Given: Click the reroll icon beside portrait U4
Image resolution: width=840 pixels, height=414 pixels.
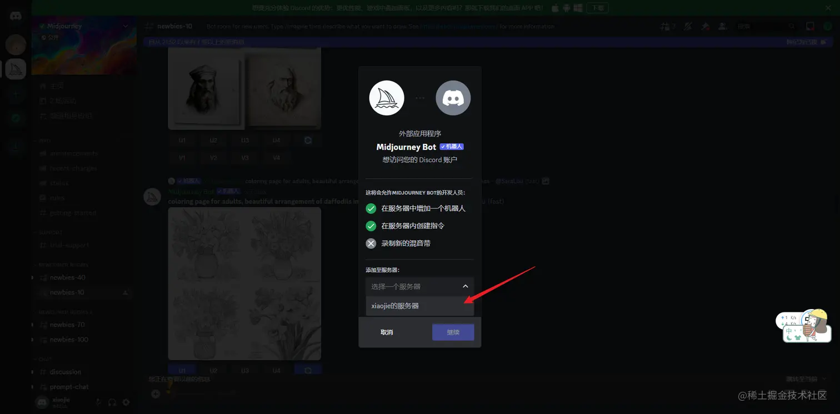Looking at the screenshot, I should coord(308,140).
